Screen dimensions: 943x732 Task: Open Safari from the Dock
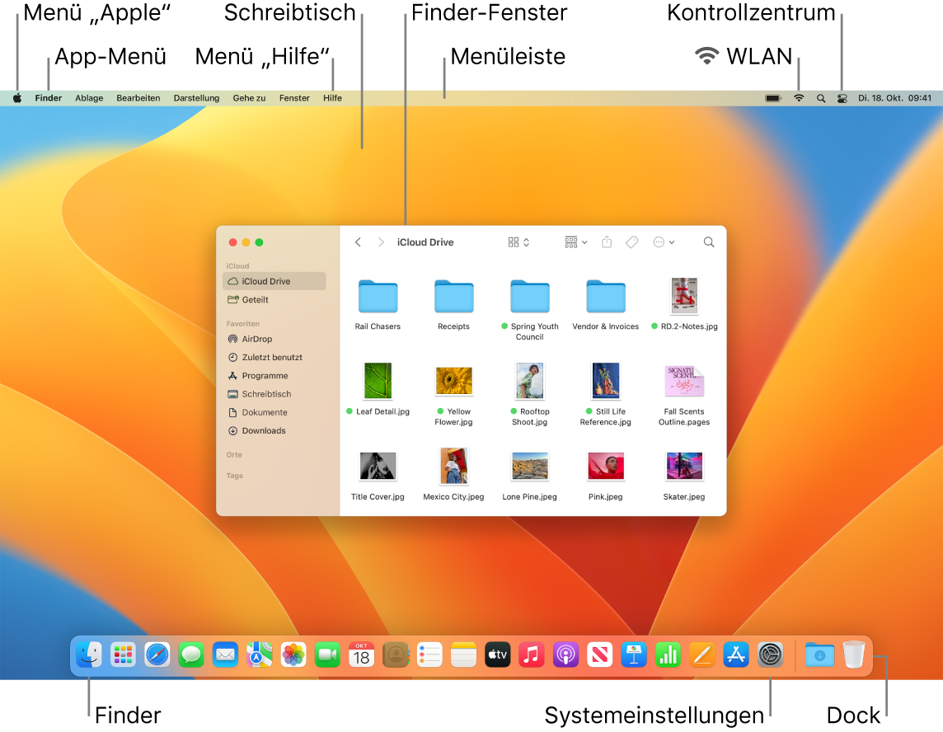point(157,655)
